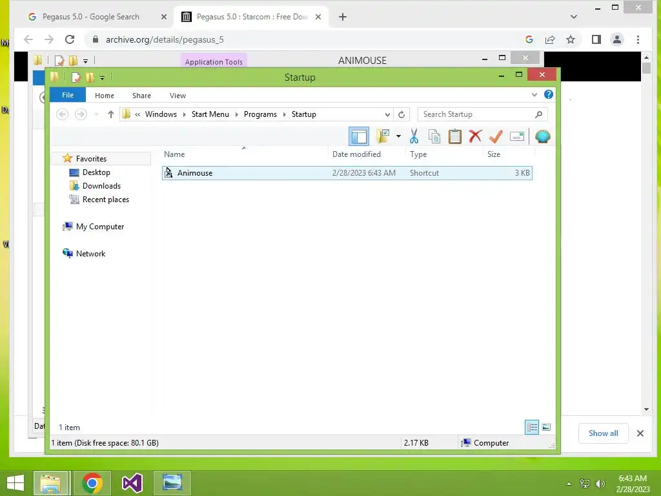Share this page icon in Chrome
Screen dimensions: 661x496
(550, 39)
